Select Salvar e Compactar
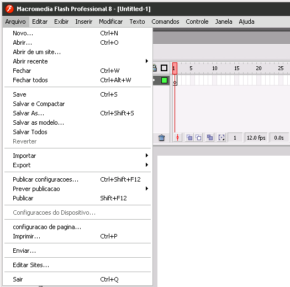 (x=78, y=104)
